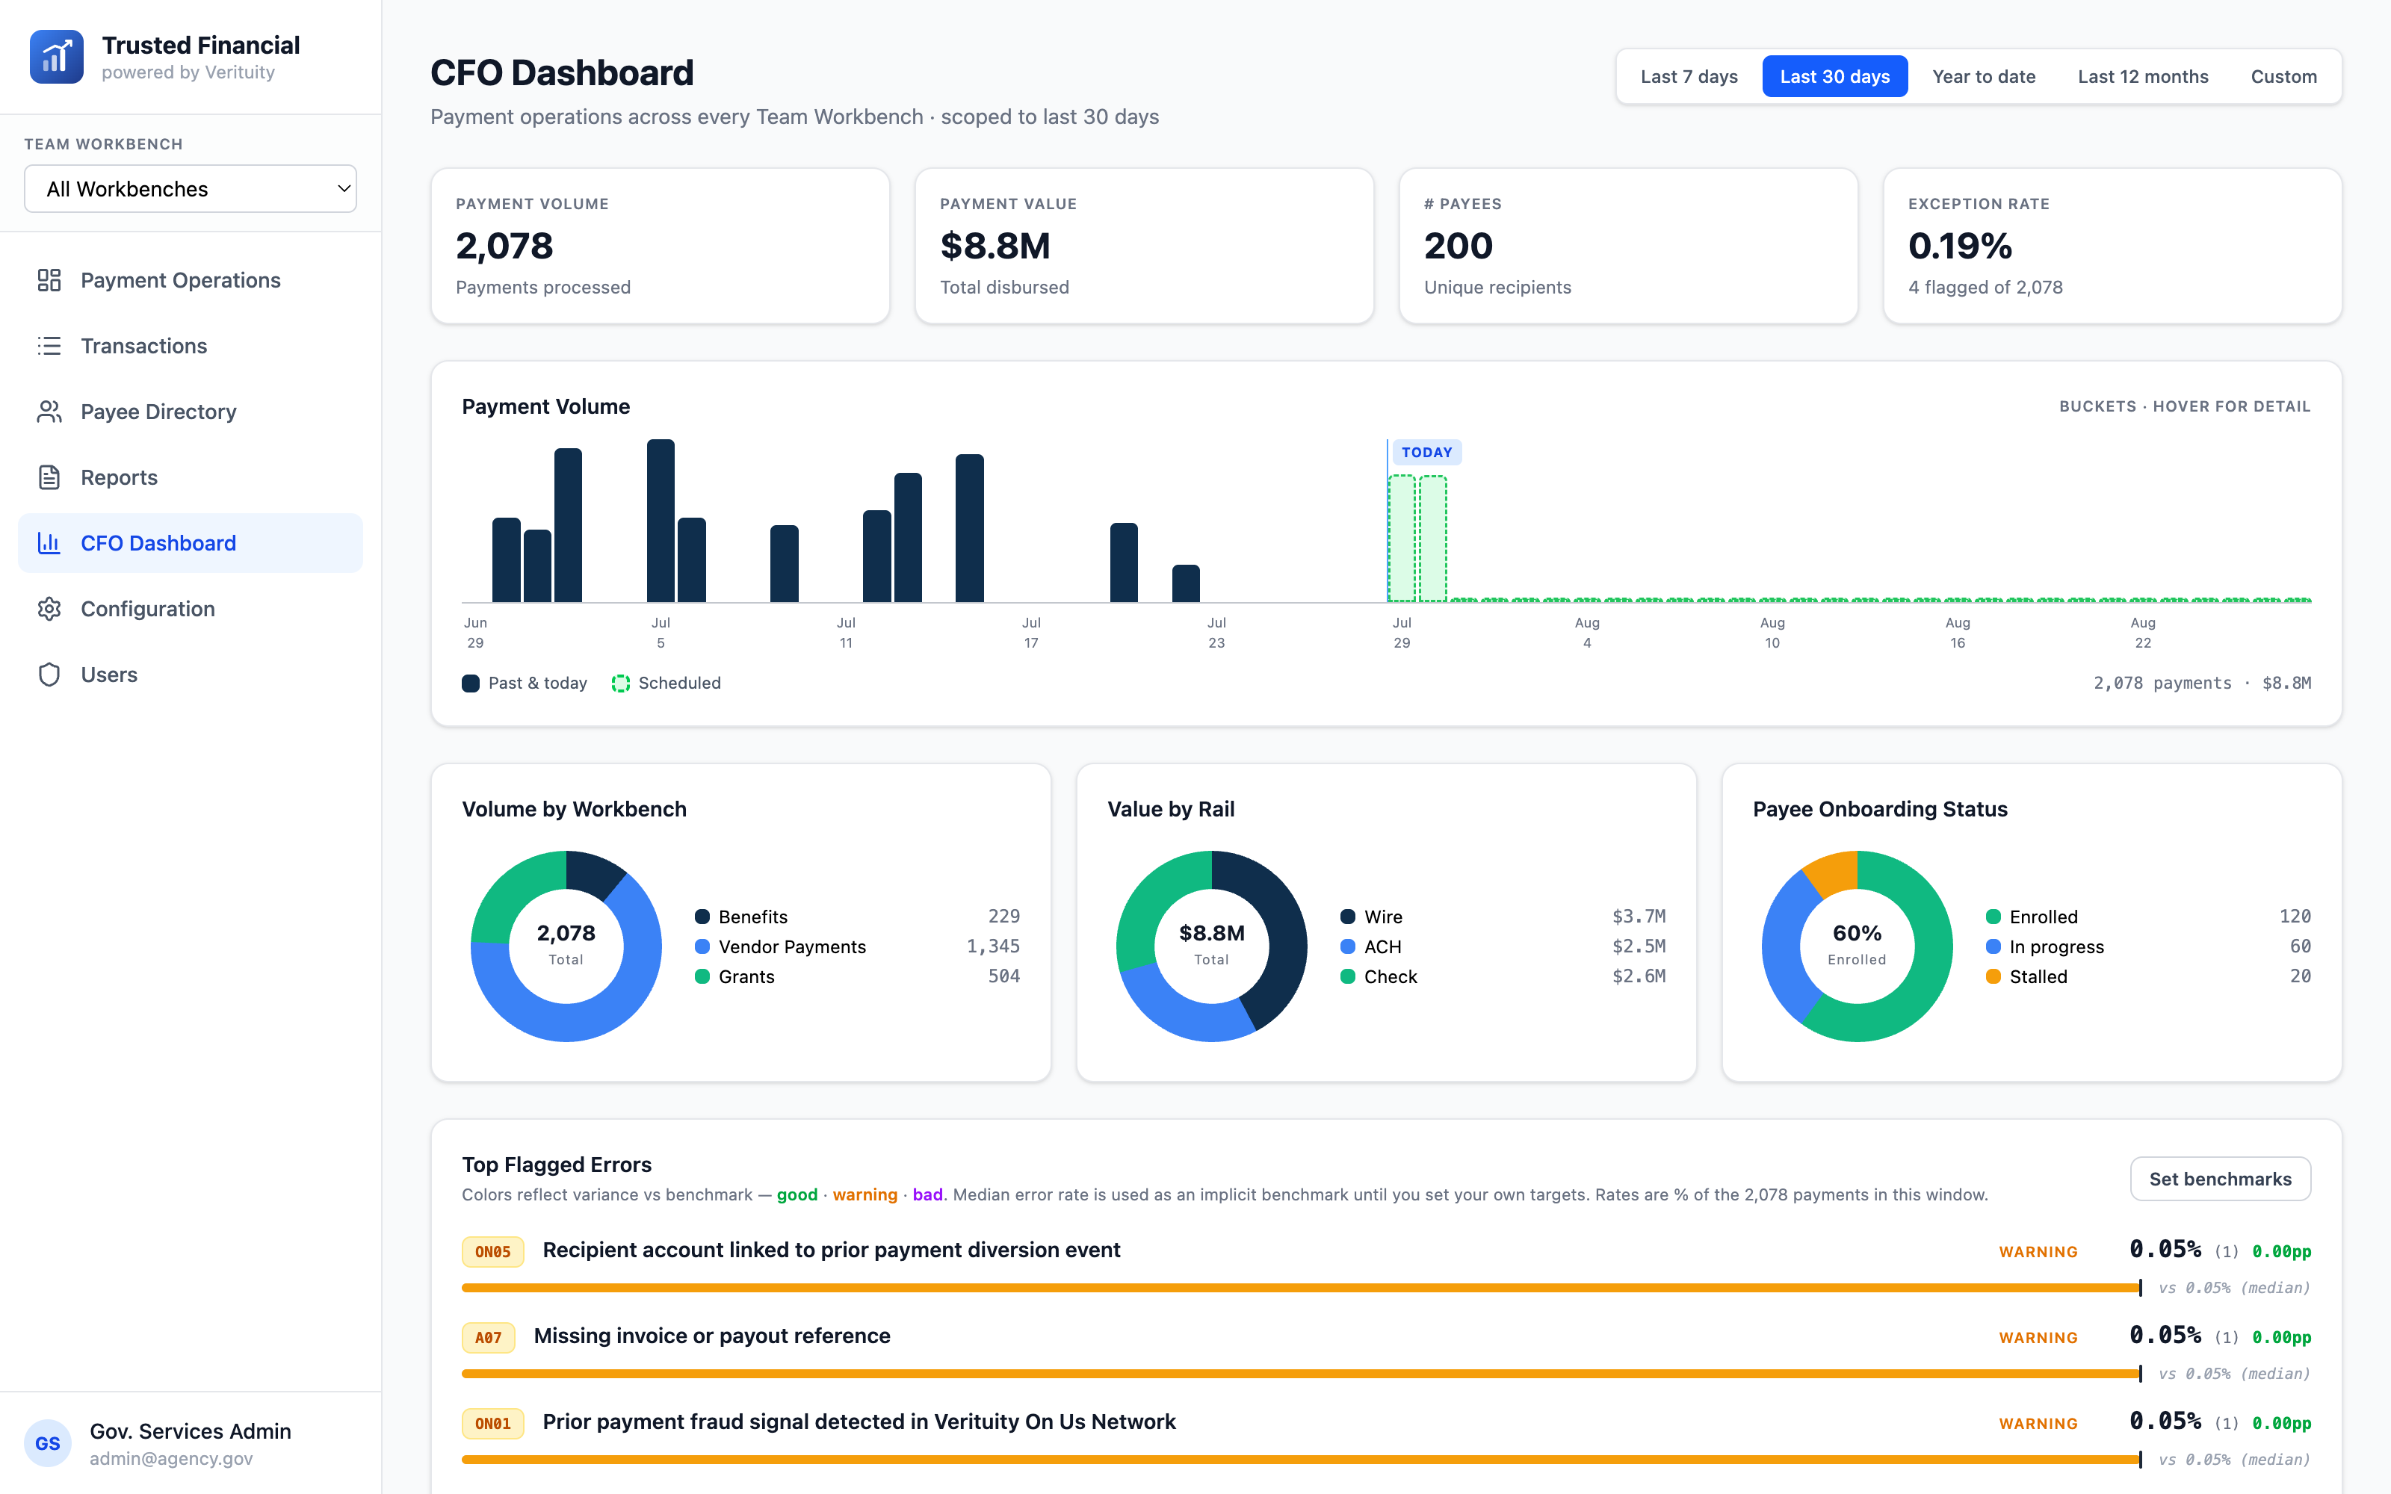Click the Payment Volume summary card

[660, 245]
